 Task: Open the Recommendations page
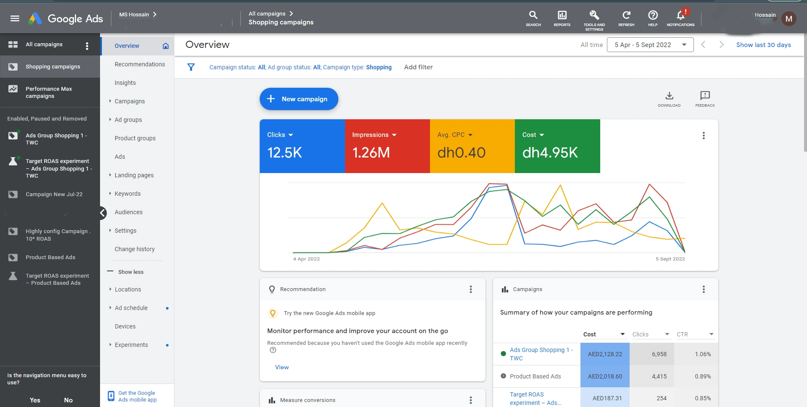pyautogui.click(x=140, y=64)
